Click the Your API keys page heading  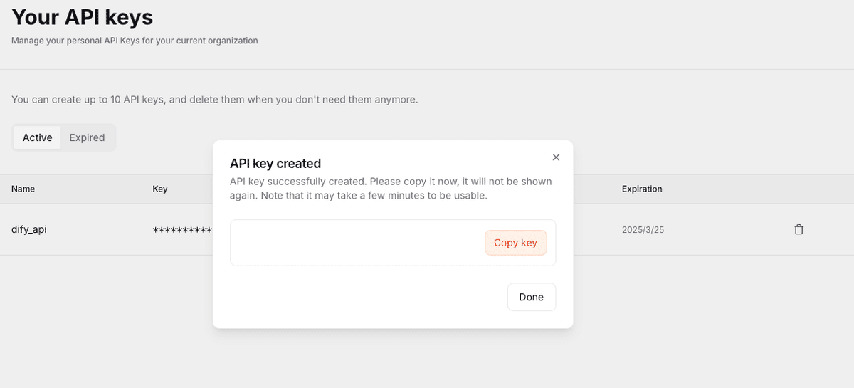(x=82, y=16)
